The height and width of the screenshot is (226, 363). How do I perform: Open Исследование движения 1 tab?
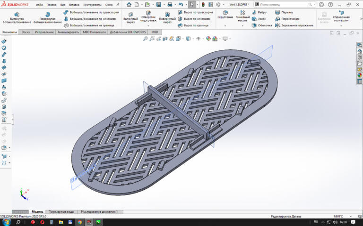coord(99,212)
